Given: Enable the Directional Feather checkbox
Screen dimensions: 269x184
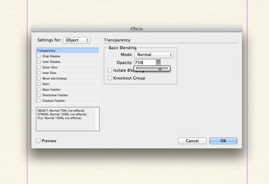Looking at the screenshot, I should [39, 95].
